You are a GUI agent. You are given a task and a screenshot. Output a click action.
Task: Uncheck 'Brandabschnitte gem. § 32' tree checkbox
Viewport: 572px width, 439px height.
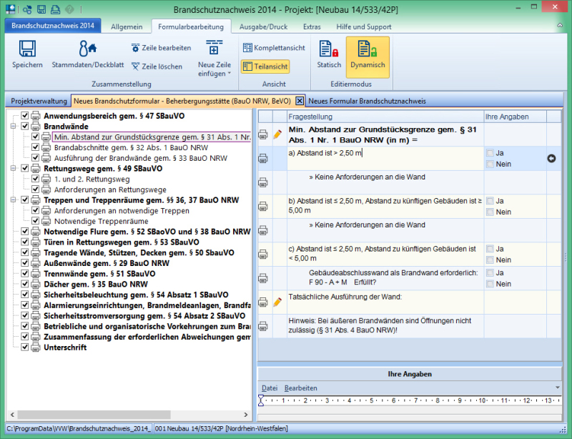coord(35,147)
